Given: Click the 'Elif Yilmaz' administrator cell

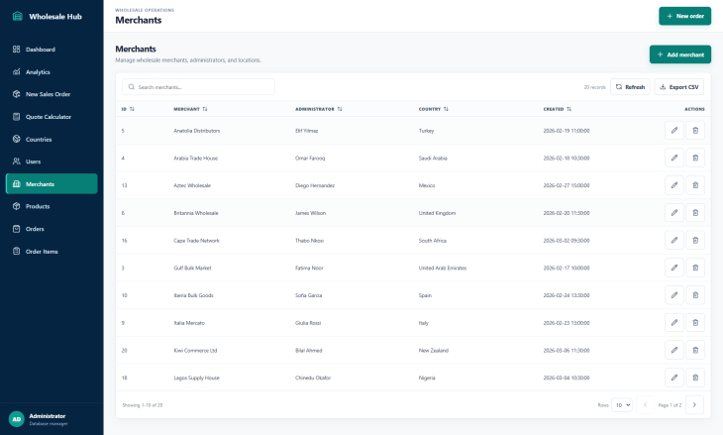Looking at the screenshot, I should pyautogui.click(x=307, y=131).
